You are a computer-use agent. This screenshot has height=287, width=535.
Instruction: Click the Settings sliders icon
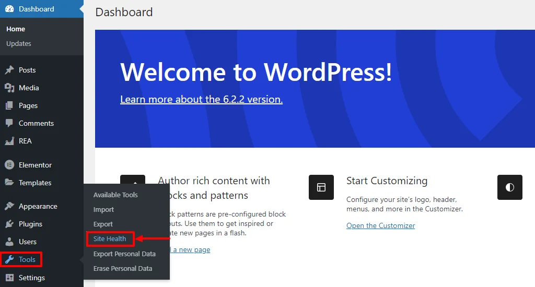[x=9, y=278]
